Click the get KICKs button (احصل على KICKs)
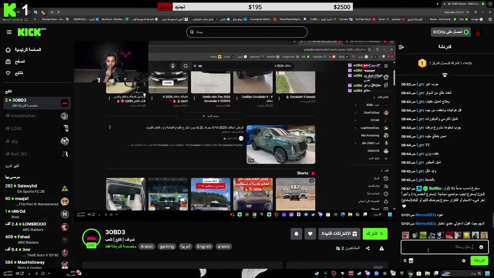The height and width of the screenshot is (278, 494). [x=451, y=32]
